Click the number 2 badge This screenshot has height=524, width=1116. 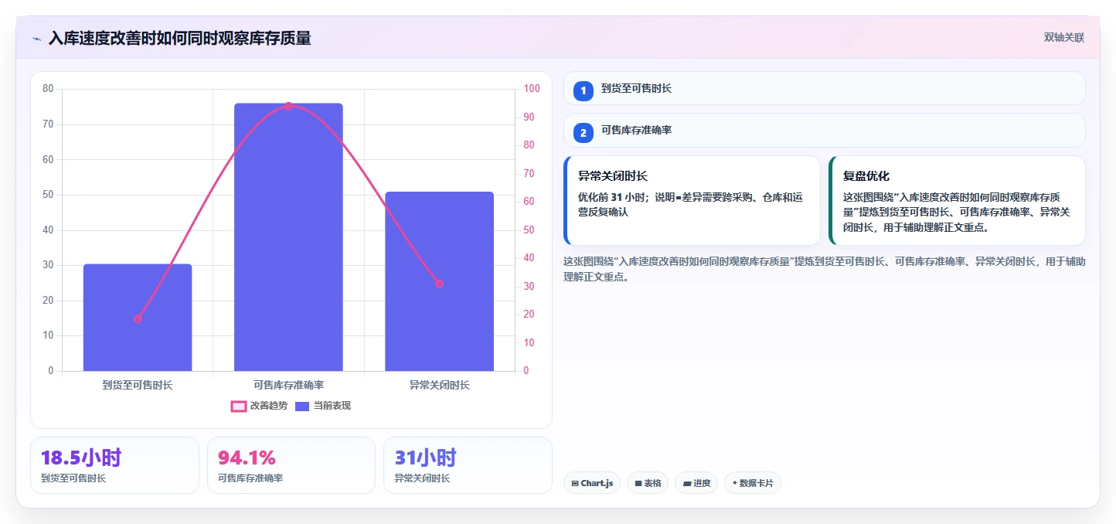[x=584, y=133]
